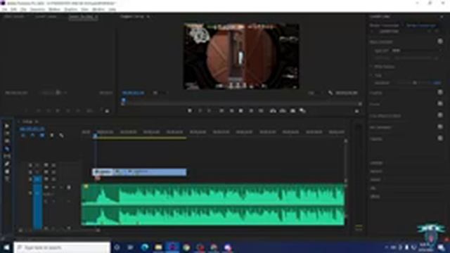Click the timeline playhead marker
The image size is (450, 253).
pos(95,136)
